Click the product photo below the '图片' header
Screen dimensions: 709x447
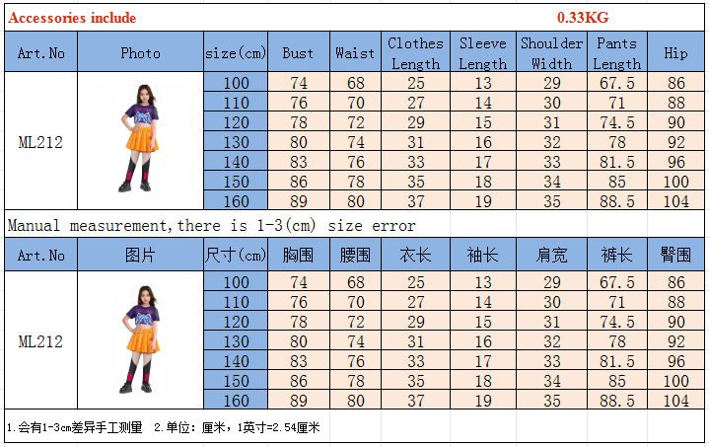pyautogui.click(x=140, y=340)
